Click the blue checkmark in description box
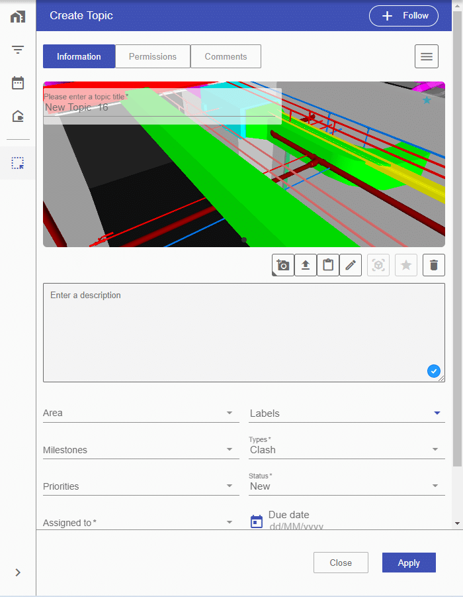Image resolution: width=463 pixels, height=597 pixels. pyautogui.click(x=434, y=371)
